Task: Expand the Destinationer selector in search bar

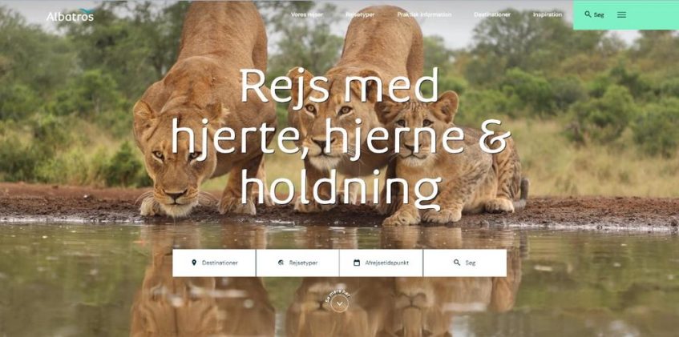Action: tap(214, 263)
